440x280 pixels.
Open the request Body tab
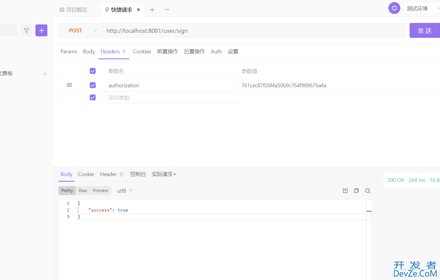pyautogui.click(x=89, y=52)
